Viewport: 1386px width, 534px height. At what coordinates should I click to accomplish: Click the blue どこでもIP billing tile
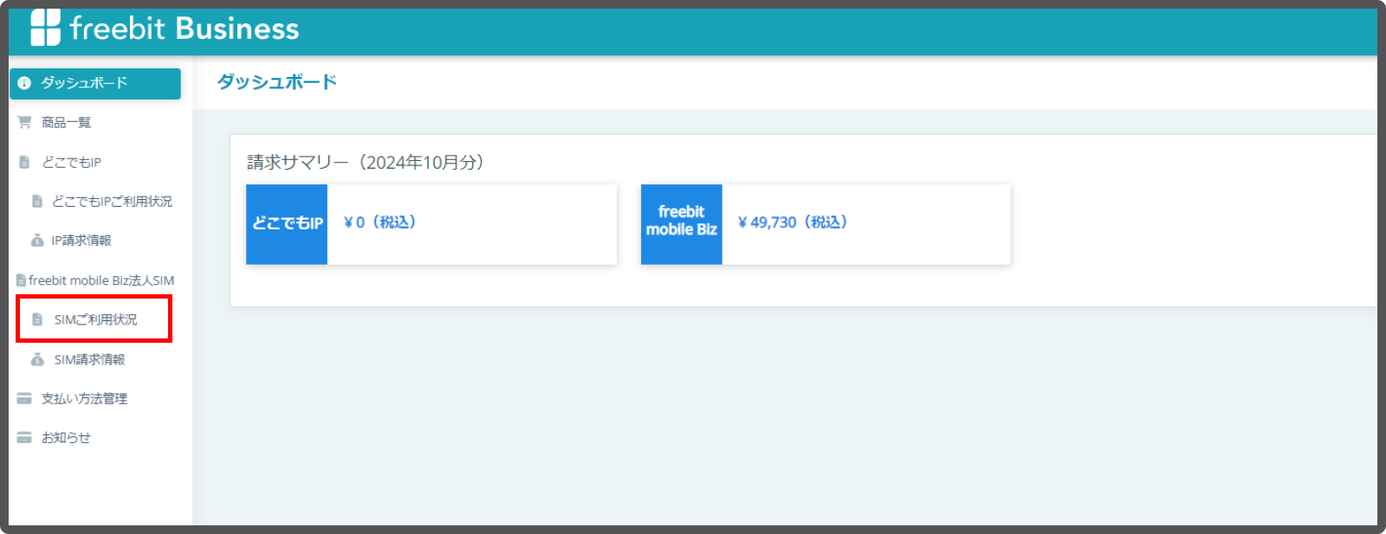click(x=287, y=224)
